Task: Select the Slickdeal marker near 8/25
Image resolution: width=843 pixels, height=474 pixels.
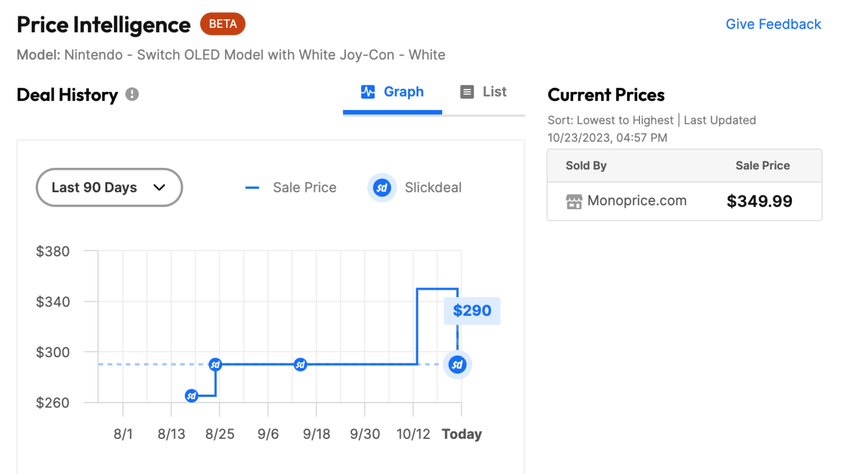Action: [x=215, y=364]
